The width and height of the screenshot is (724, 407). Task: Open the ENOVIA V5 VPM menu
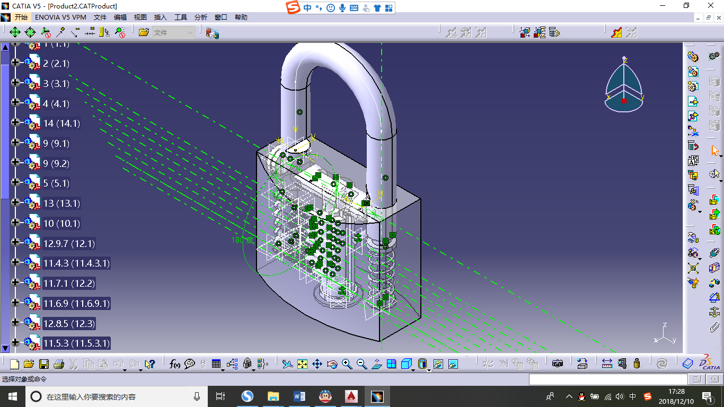pyautogui.click(x=60, y=17)
